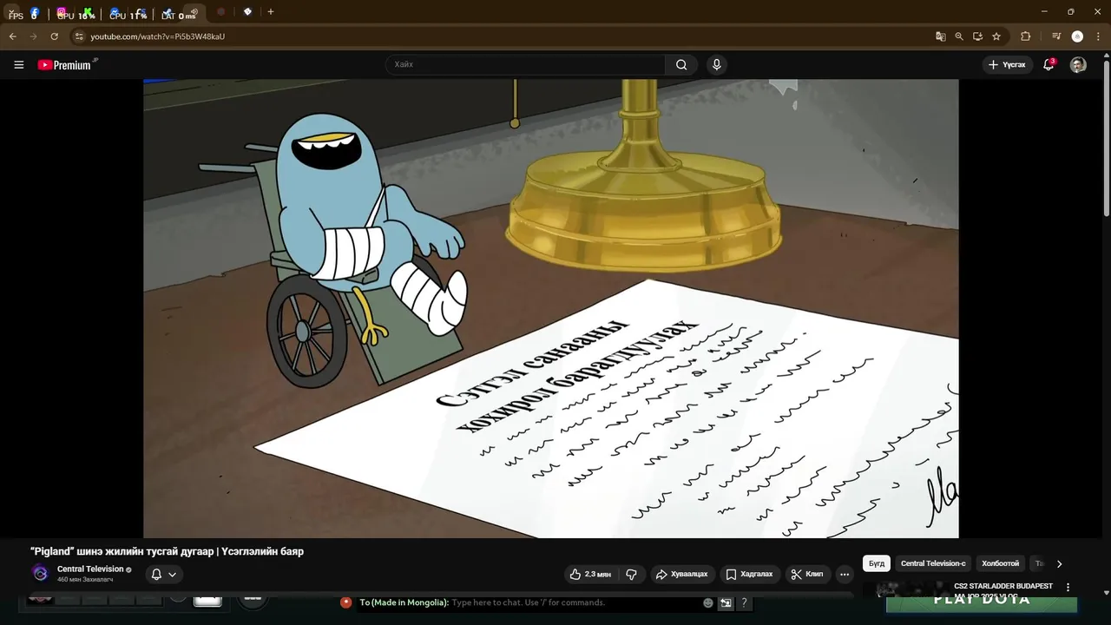
Task: Click the chat send-target icon
Action: 726,602
